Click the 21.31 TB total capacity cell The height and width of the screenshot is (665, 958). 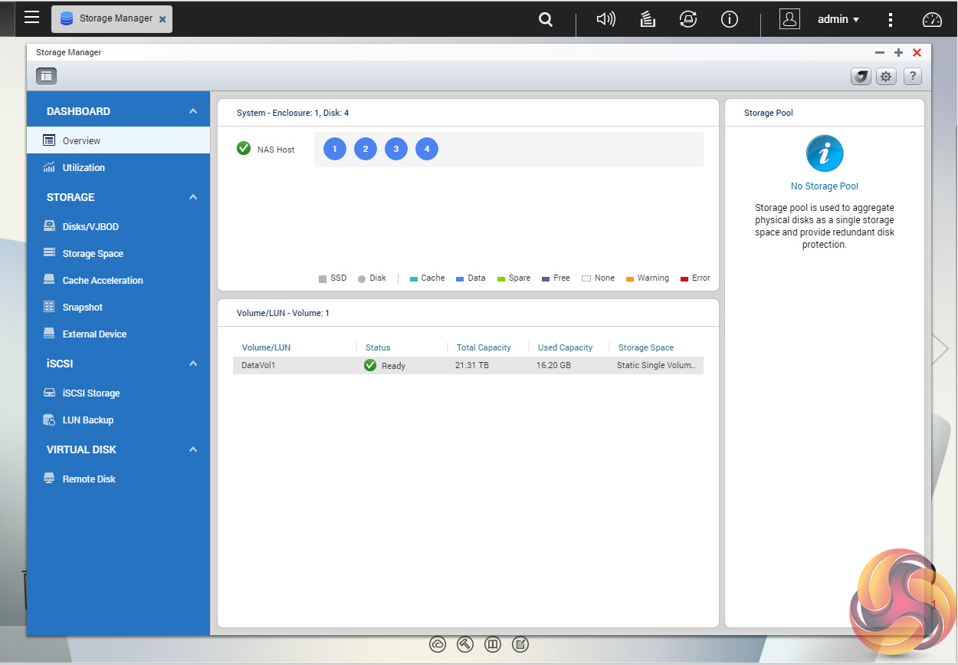(472, 365)
